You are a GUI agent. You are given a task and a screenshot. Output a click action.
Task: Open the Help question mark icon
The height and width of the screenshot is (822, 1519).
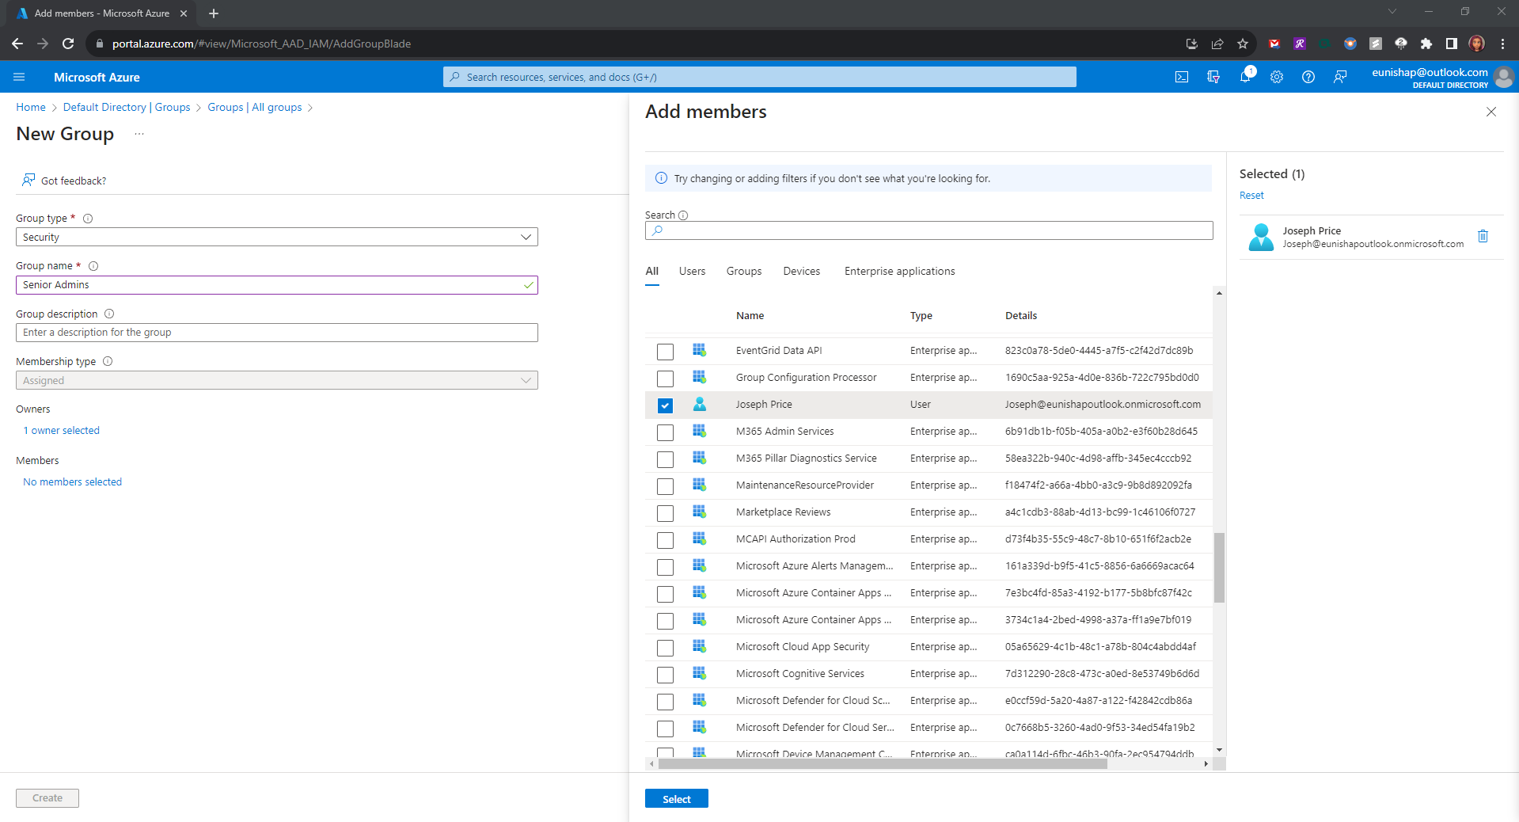pos(1308,77)
